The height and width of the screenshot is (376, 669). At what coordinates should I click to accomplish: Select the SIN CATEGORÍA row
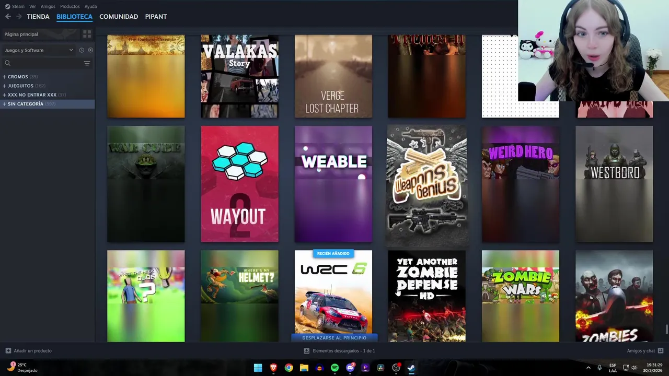47,104
